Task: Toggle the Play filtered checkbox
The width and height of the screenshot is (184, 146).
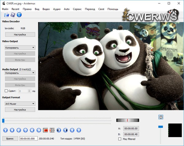Action: pyautogui.click(x=120, y=139)
